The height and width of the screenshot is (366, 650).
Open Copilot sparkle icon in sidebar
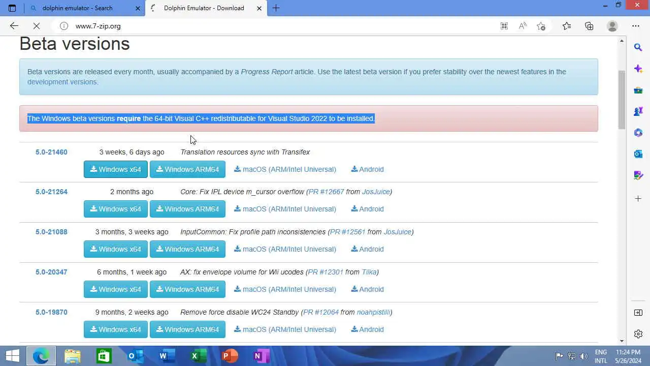638,69
